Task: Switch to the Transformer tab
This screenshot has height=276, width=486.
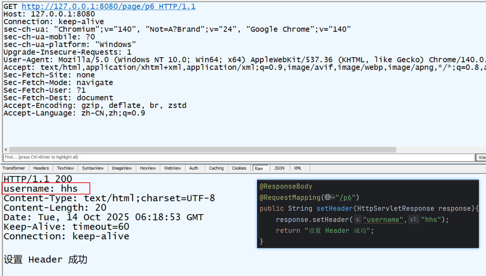Action: pyautogui.click(x=14, y=168)
